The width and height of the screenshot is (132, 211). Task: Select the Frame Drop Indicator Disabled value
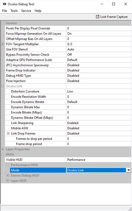click(x=99, y=70)
